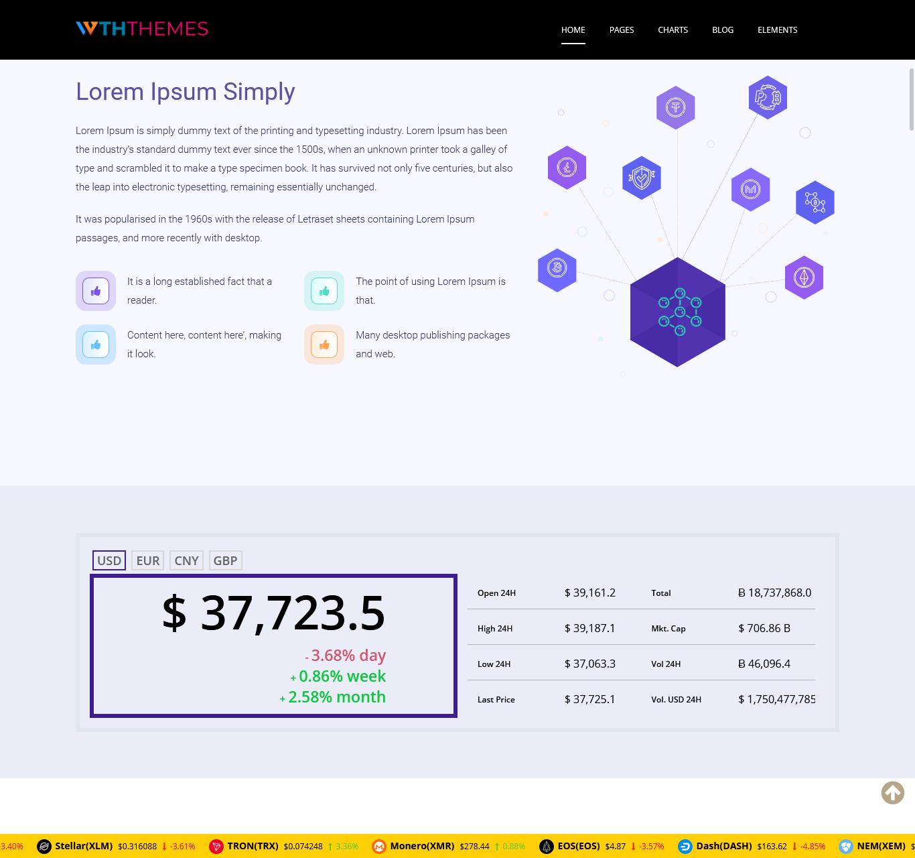The image size is (915, 858).
Task: Click the WTHThemes logo
Action: pyautogui.click(x=142, y=29)
